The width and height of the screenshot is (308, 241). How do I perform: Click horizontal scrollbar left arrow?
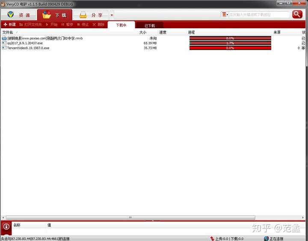[x=3, y=217]
